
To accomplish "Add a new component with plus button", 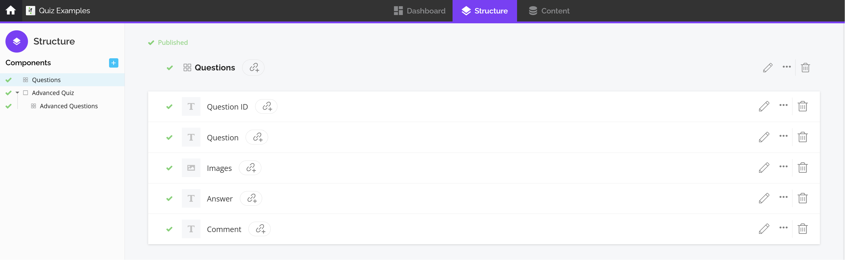I will coord(113,63).
